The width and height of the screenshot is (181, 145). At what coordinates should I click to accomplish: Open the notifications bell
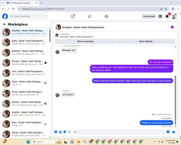pyautogui.click(x=167, y=16)
